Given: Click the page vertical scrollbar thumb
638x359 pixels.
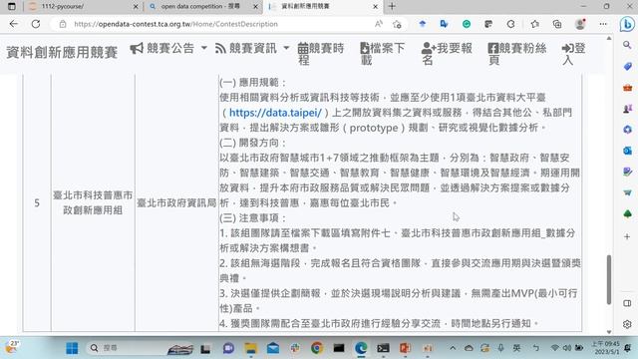Looking at the screenshot, I should pyautogui.click(x=609, y=279).
